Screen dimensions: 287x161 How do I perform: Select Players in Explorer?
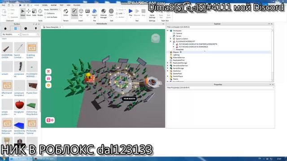[176, 52]
